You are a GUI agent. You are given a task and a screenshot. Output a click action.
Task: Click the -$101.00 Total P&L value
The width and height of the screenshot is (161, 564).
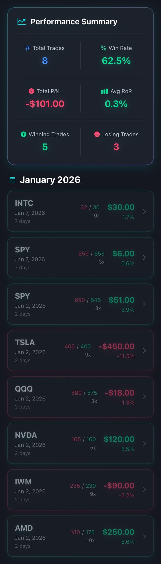click(x=45, y=104)
